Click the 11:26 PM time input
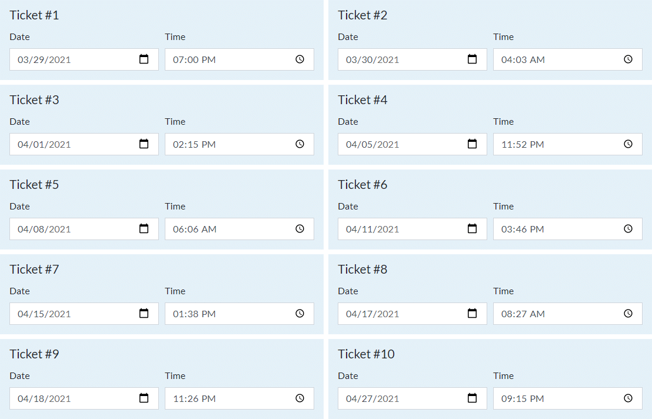 pos(239,398)
